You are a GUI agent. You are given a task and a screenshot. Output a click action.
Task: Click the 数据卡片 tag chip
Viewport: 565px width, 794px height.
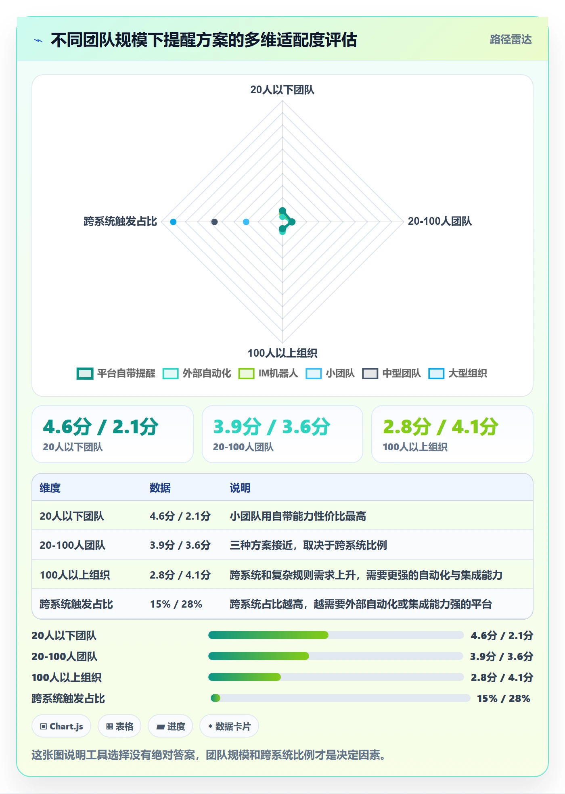229,726
